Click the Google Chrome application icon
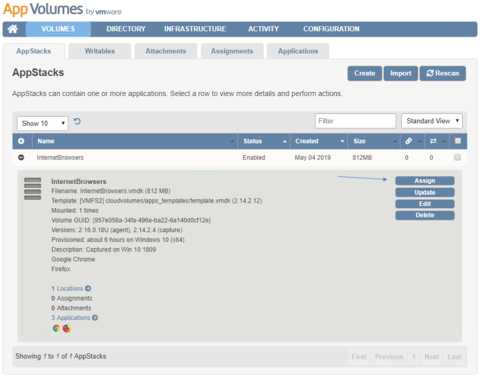The image size is (480, 376). (56, 328)
